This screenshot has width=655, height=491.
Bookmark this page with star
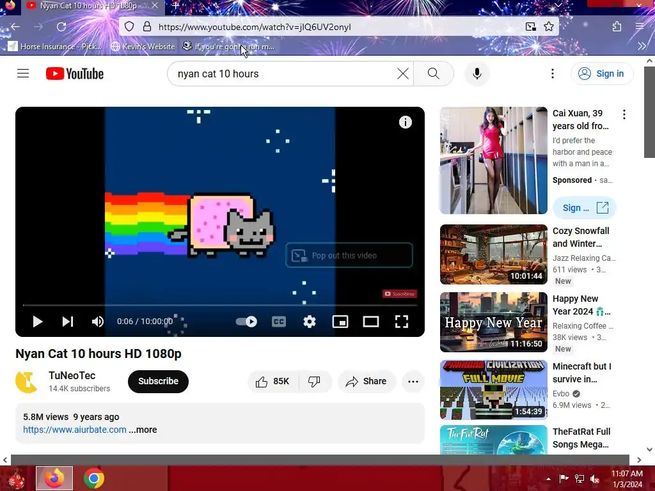pos(548,27)
